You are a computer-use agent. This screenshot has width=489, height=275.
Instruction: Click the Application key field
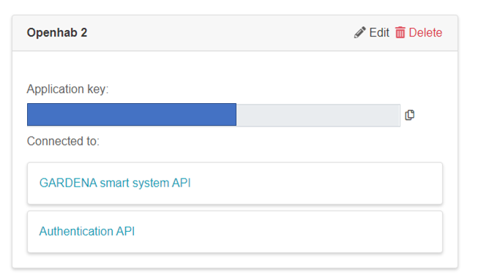[x=214, y=115]
